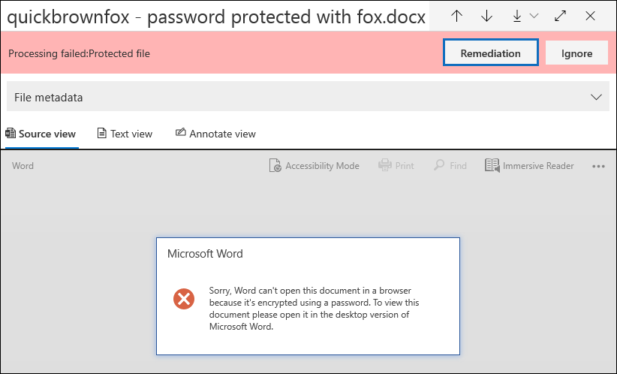Enable Accessibility Mode in Word toolbar
The image size is (617, 374).
(x=314, y=166)
